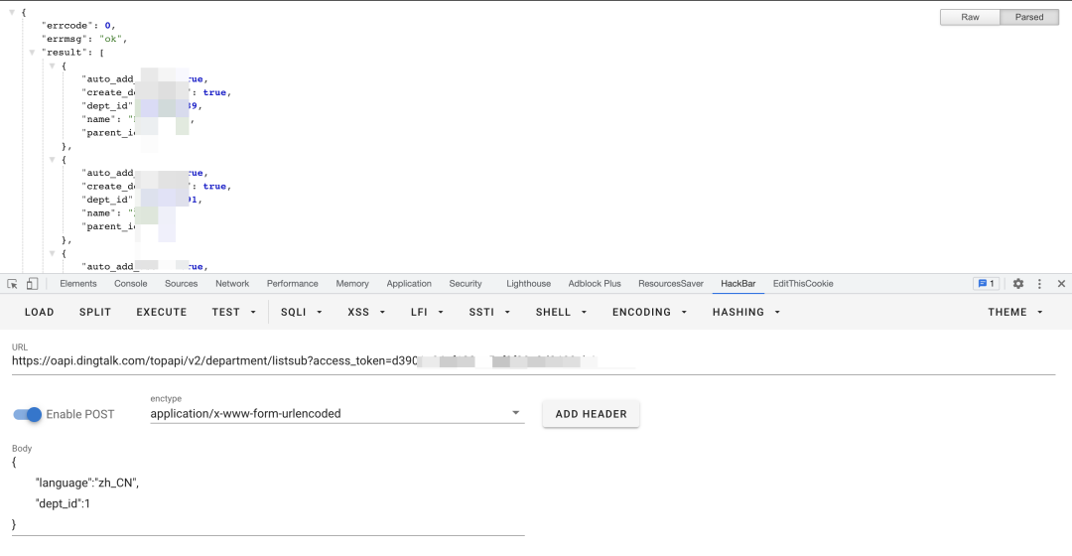This screenshot has width=1072, height=556.
Task: Click the inspect element picker icon
Action: tap(12, 284)
